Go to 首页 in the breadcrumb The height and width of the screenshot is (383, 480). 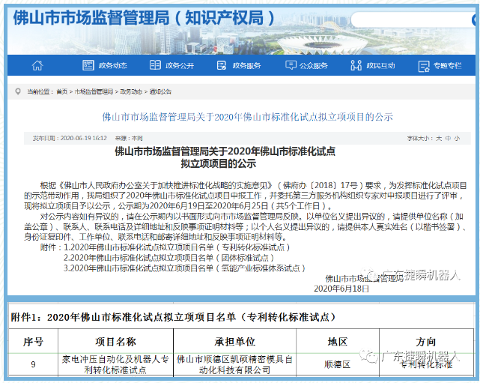(62, 91)
